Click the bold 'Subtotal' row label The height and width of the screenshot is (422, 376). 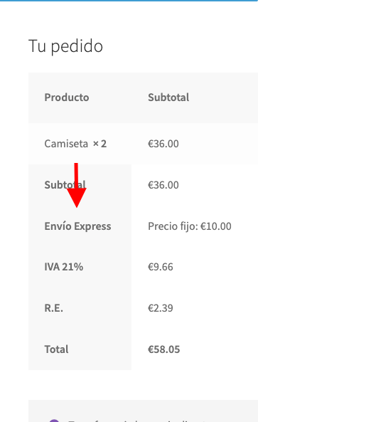coord(65,185)
